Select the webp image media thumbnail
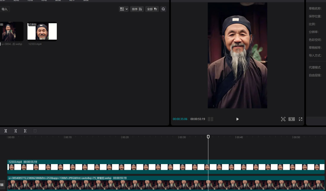Screen dimensions: 326x191 point(11,31)
